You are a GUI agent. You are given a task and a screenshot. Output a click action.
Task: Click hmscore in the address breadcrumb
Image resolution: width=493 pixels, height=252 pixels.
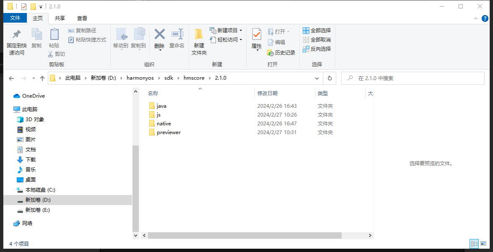(x=195, y=78)
